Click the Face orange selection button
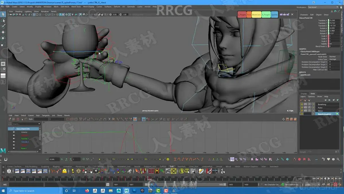 point(249,15)
